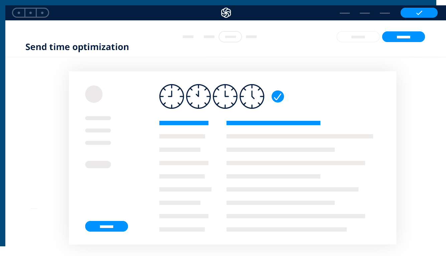Select the clock showing eleven o'clock
The image size is (446, 256).
pos(198,96)
